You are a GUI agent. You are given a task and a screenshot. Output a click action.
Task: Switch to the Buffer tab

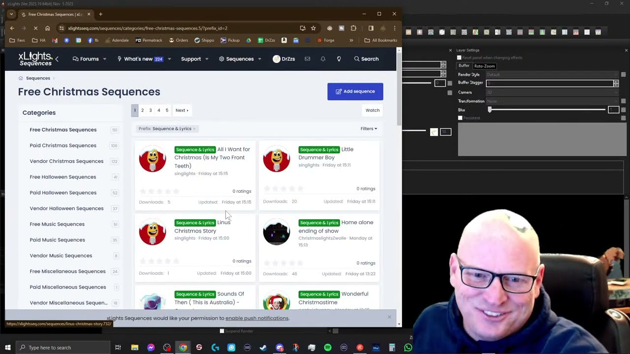(x=464, y=66)
